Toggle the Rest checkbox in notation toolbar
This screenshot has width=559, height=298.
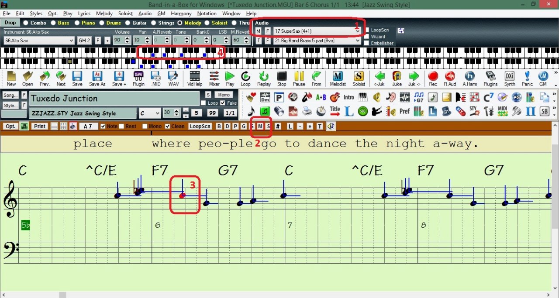(x=121, y=127)
